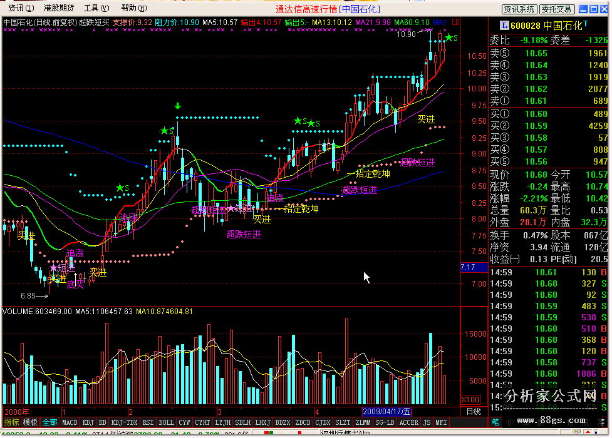Click the red split-window icon beside MA1

point(455,23)
